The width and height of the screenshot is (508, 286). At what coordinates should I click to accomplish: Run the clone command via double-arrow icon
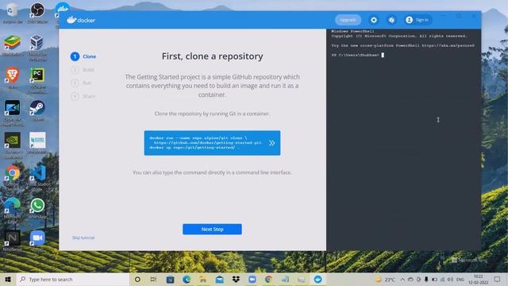click(x=271, y=143)
